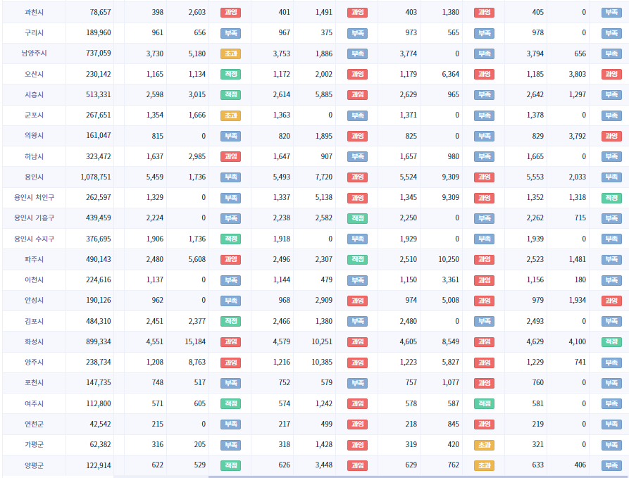Click the value 3,448 in 양평군 row
629x478 pixels.
(x=324, y=465)
